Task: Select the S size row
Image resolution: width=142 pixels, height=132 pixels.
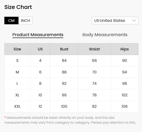Action: pyautogui.click(x=71, y=60)
